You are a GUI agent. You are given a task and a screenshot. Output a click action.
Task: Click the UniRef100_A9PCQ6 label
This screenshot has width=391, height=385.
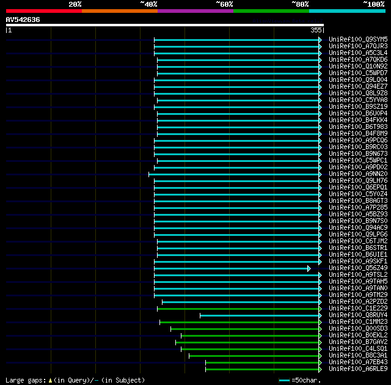pyautogui.click(x=358, y=141)
